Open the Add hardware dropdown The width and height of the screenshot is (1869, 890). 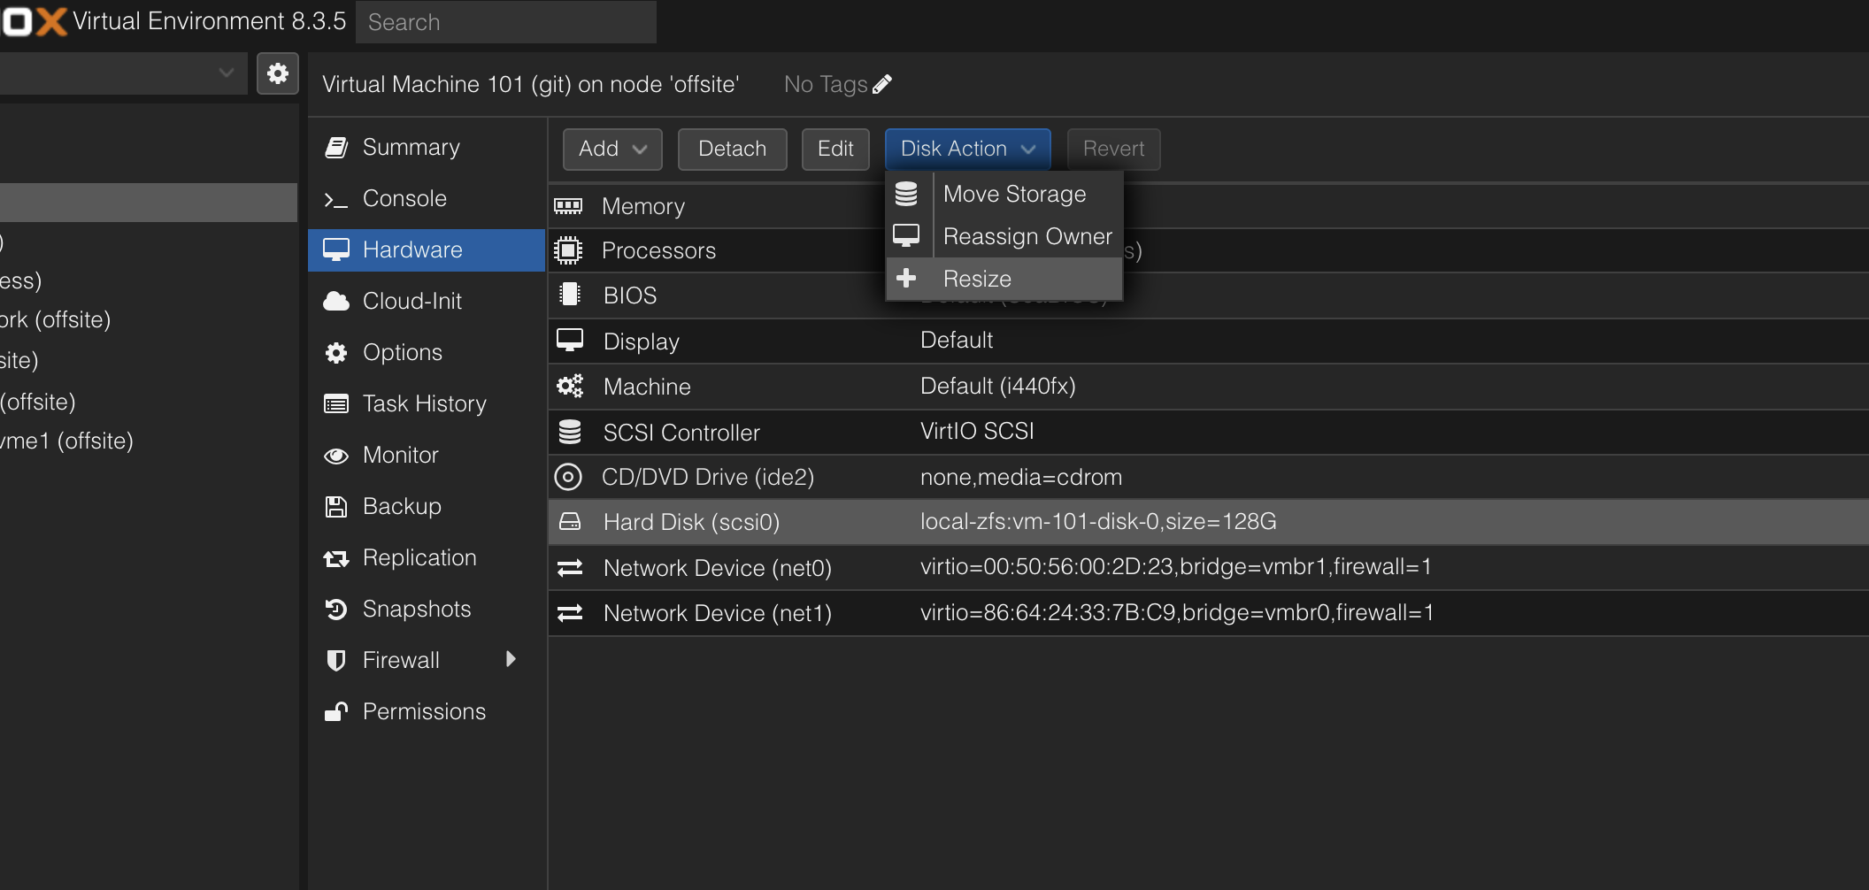coord(612,149)
